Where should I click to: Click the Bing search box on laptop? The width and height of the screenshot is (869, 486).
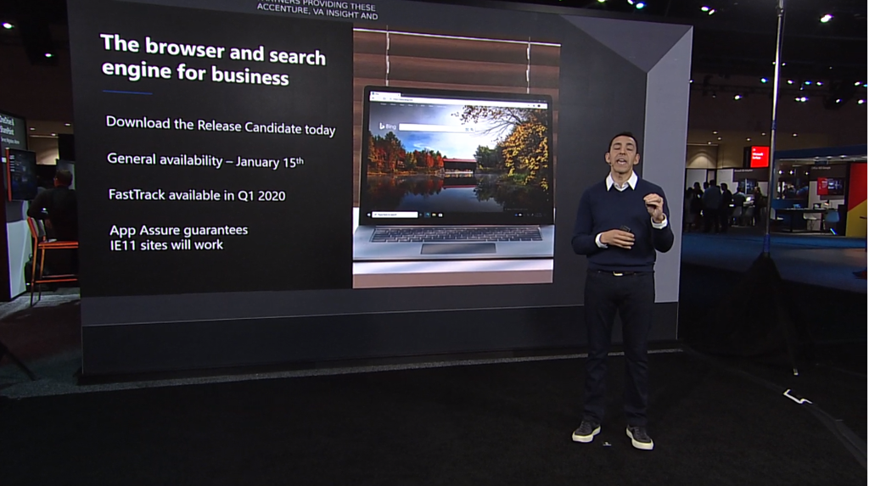click(x=437, y=128)
